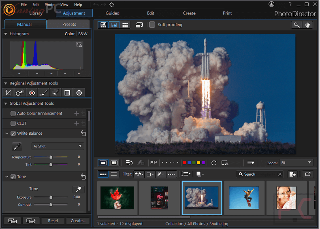Open the Help menu

point(78,4)
